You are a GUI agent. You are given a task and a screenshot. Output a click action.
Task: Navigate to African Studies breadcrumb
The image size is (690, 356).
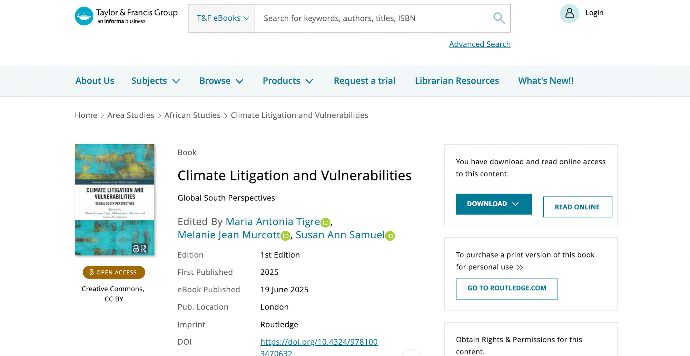point(193,115)
